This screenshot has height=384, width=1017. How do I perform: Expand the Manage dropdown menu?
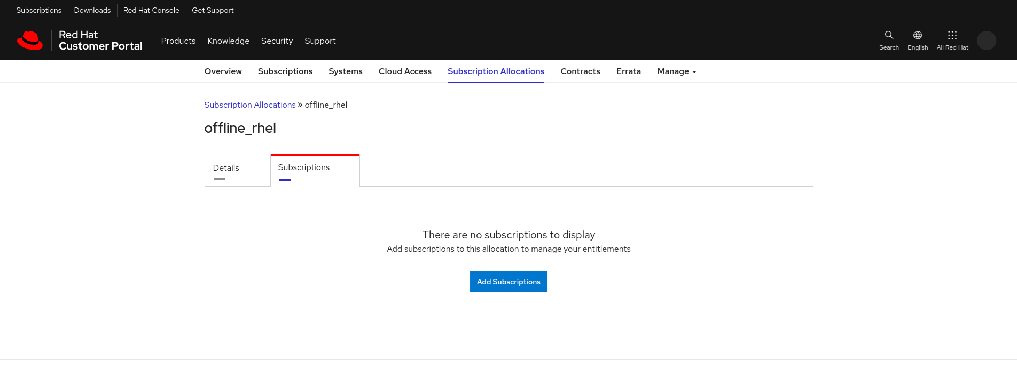(x=676, y=71)
